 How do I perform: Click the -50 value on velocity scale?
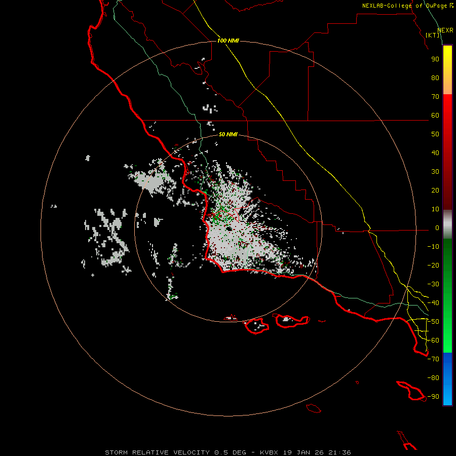click(433, 322)
